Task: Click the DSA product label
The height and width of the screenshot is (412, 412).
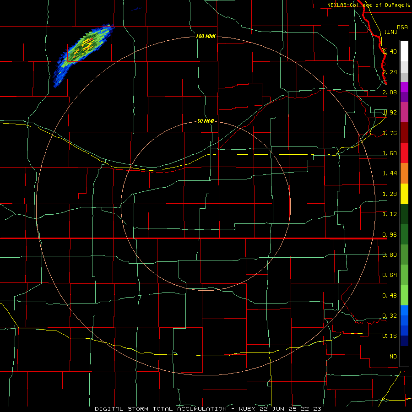Action: [x=402, y=27]
